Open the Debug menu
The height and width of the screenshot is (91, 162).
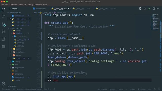coord(30,5)
